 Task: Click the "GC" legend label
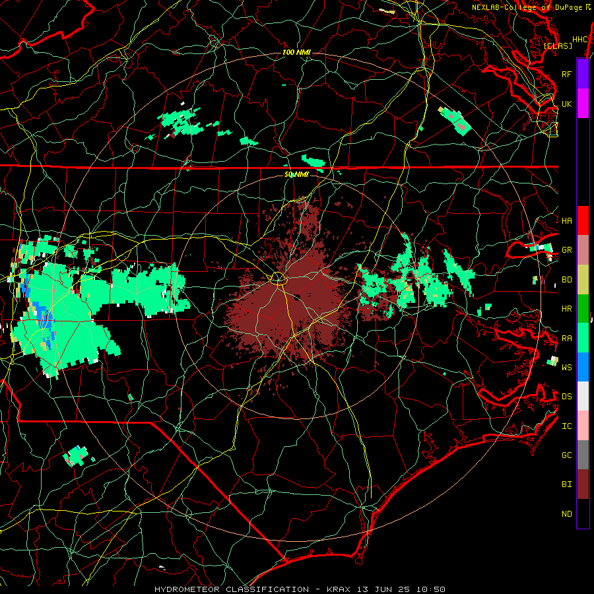566,455
